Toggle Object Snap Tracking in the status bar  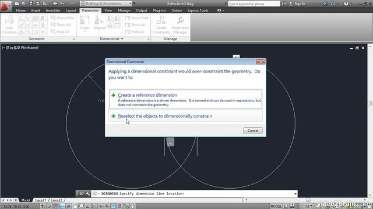pos(88,206)
